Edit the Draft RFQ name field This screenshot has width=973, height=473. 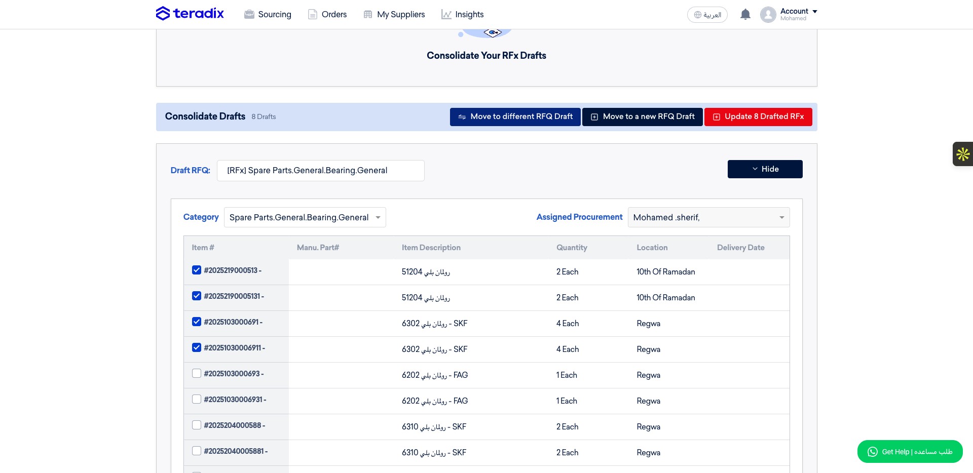(320, 171)
